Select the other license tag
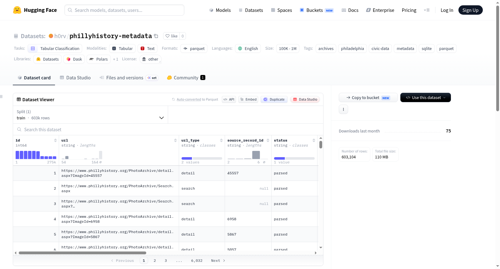This screenshot has width=500, height=269. point(150,59)
